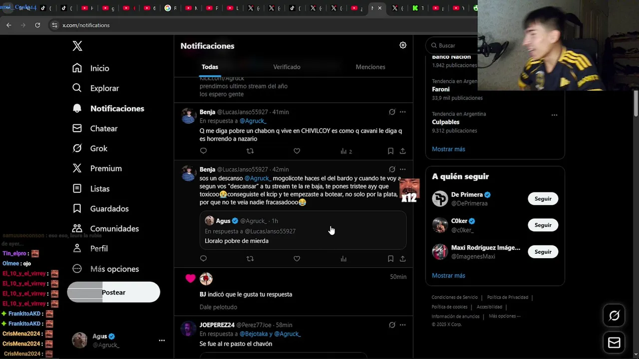Screen dimensions: 639x359
Task: Expand footer Más opciones link
Action: pyautogui.click(x=505, y=316)
